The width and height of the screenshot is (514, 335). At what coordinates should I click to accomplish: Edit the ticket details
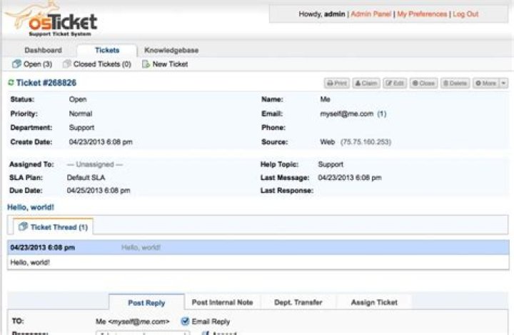395,83
